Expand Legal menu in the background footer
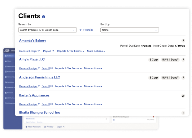 (61, 127)
